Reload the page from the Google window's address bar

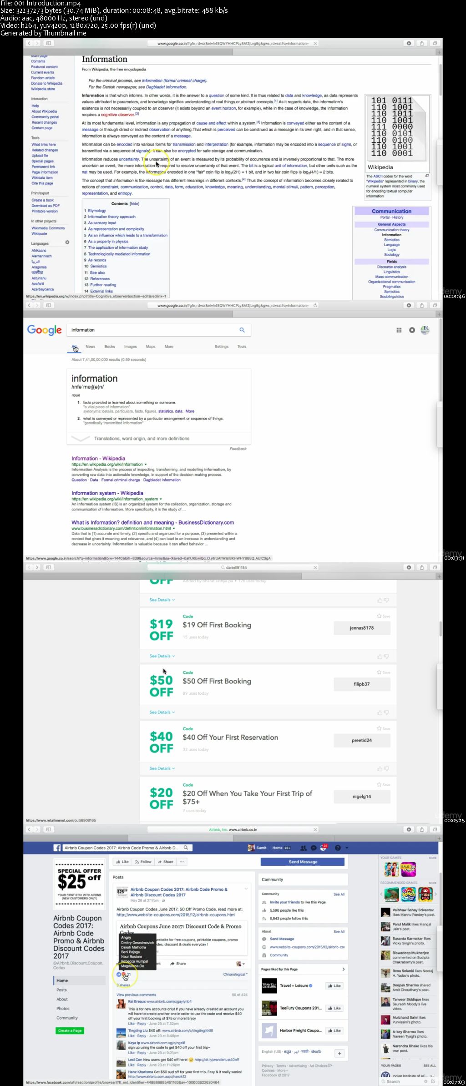click(x=315, y=305)
